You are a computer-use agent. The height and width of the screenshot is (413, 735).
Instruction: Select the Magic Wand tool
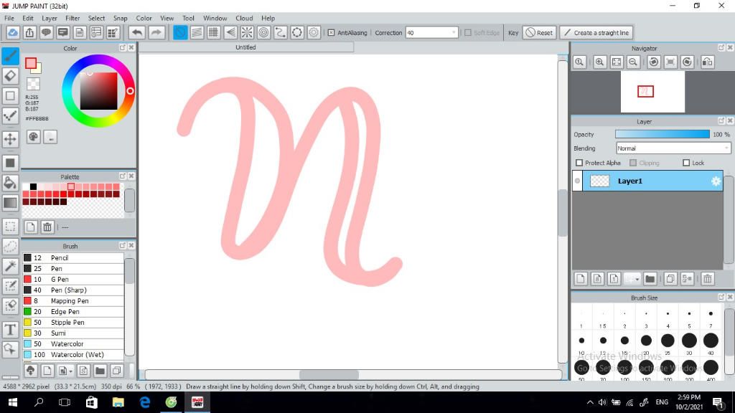(10, 266)
